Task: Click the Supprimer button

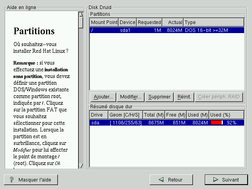Action: [x=159, y=96]
